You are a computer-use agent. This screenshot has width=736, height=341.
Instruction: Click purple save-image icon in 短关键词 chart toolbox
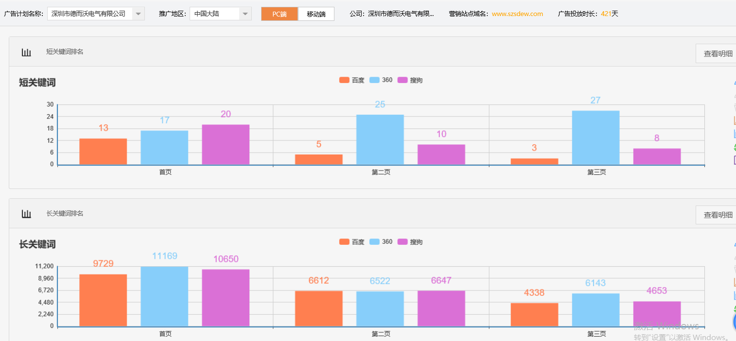(x=734, y=160)
